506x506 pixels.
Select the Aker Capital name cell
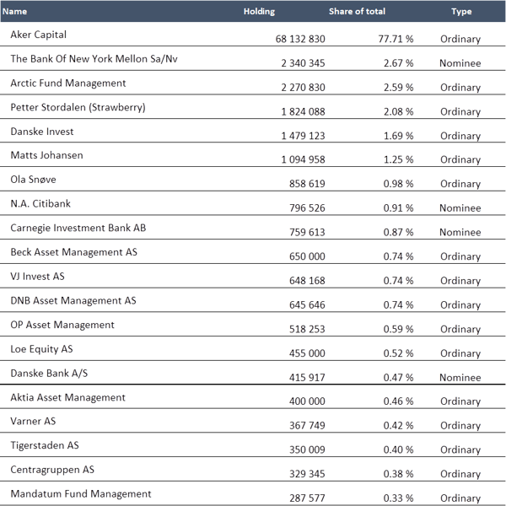pos(39,35)
